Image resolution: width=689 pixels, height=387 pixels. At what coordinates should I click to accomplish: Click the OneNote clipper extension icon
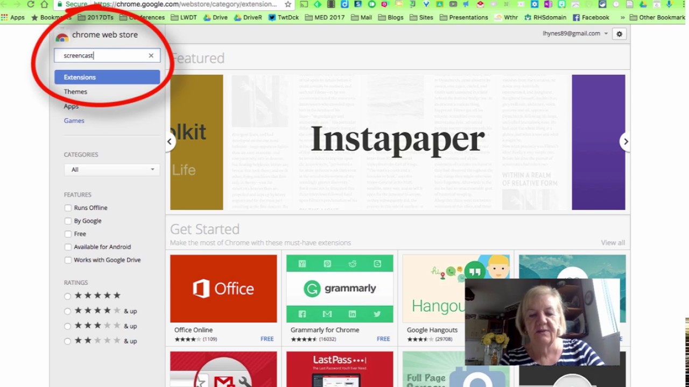point(547,4)
